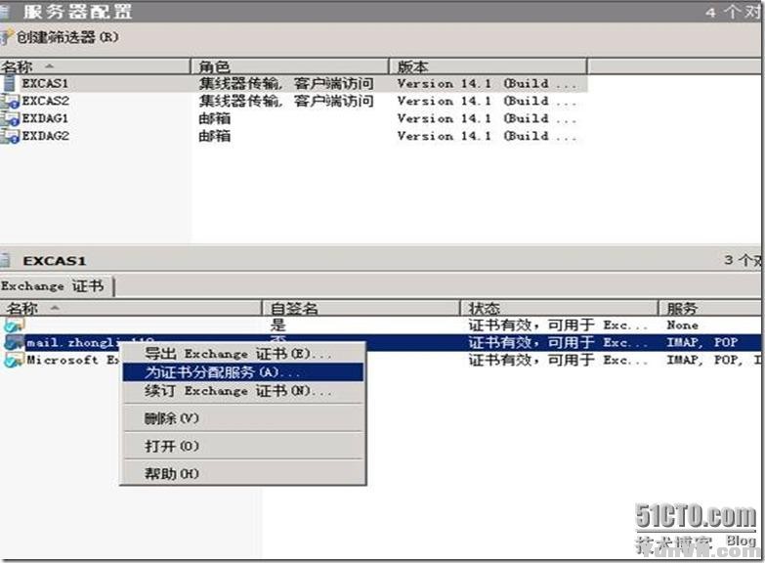This screenshot has width=765, height=563.
Task: Click the EXCAS1 server icon
Action: [9, 83]
